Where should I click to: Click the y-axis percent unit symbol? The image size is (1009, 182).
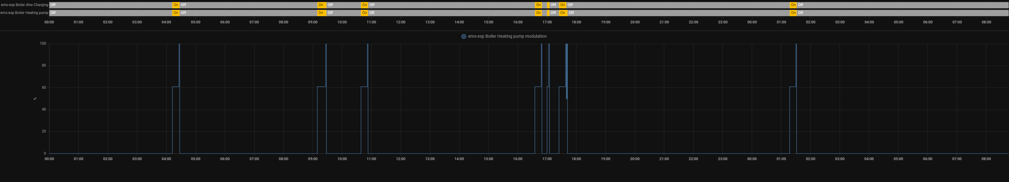click(x=35, y=99)
